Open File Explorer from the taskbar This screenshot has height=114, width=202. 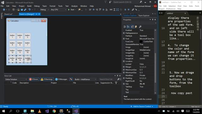pyautogui.click(x=32, y=111)
